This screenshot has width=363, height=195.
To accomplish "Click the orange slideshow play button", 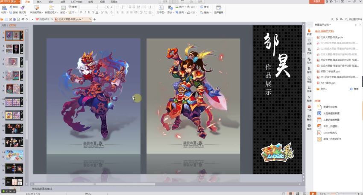I will 313,193.
